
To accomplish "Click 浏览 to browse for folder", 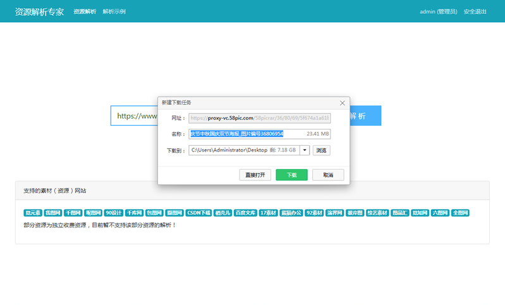I will click(x=321, y=150).
